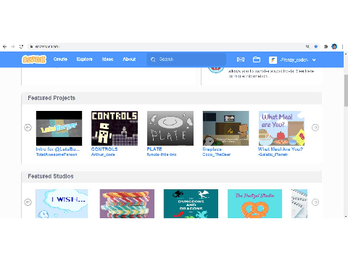Viewport: 348px width, 261px height.
Task: Click the zoom magnifier icon in address bar
Action: tap(307, 46)
